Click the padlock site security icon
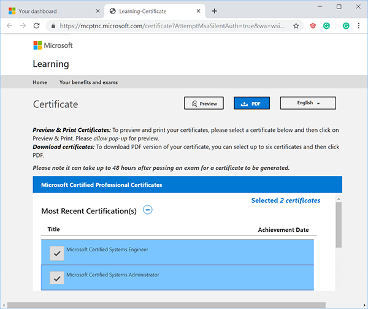 tap(53, 26)
